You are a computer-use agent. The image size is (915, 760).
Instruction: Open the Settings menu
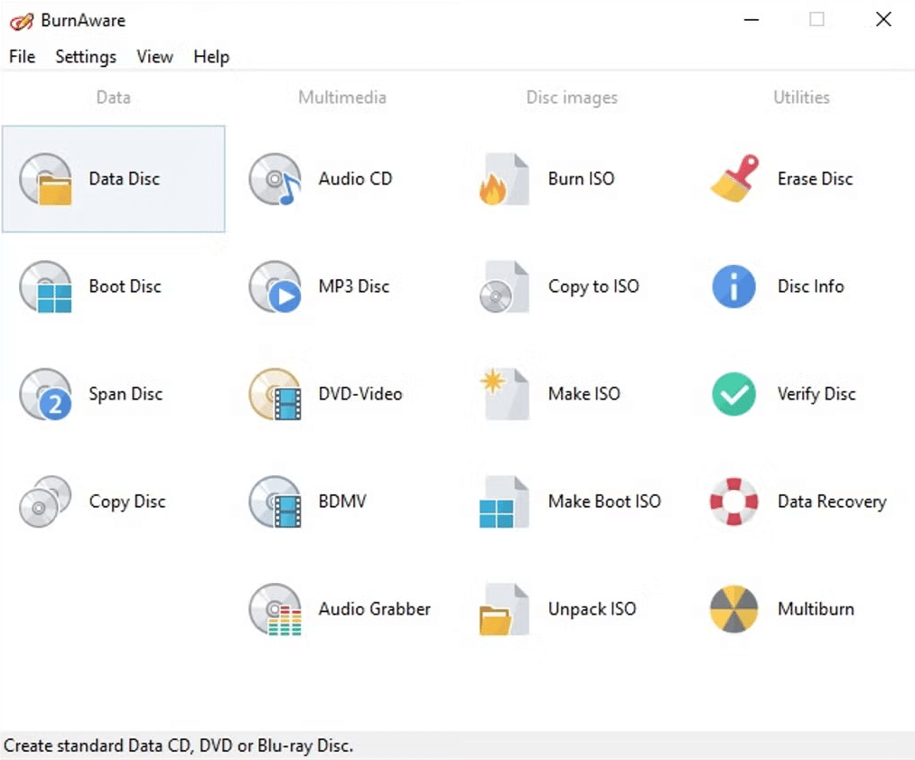click(86, 57)
